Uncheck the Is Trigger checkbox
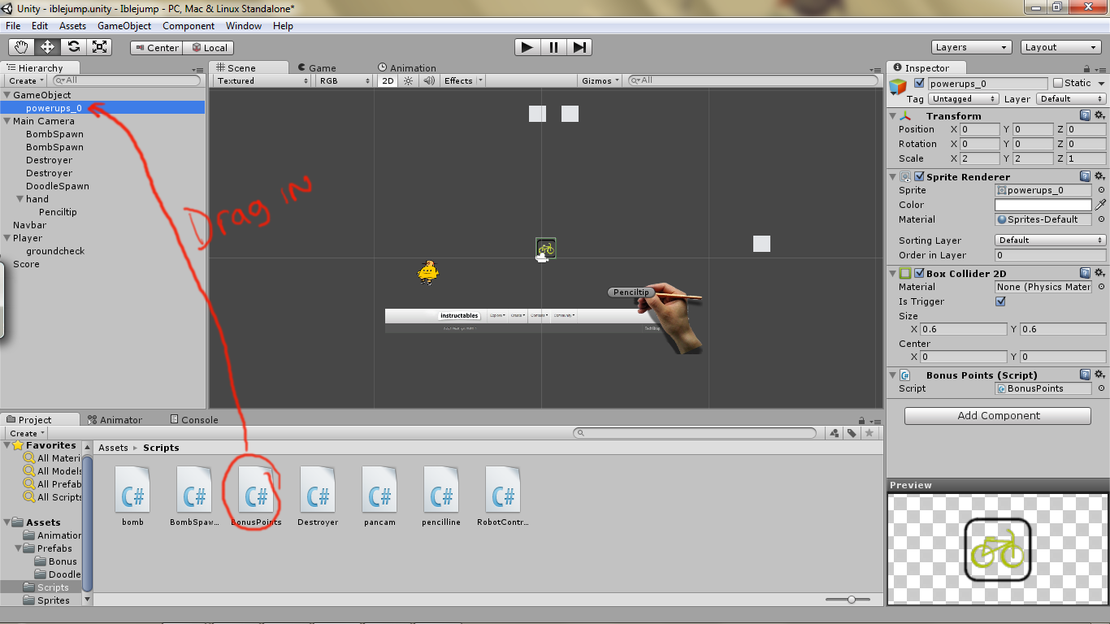Screen dimensions: 1110x624 [1000, 301]
